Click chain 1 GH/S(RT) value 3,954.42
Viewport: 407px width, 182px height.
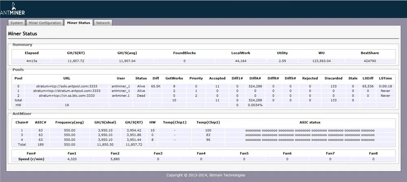134,130
